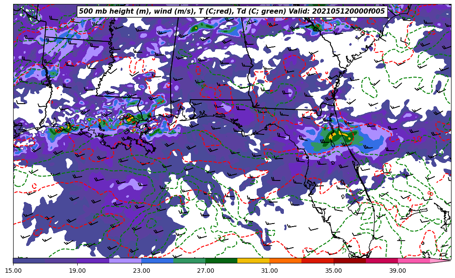Click the 31.00 colorbar tick label

point(269,271)
